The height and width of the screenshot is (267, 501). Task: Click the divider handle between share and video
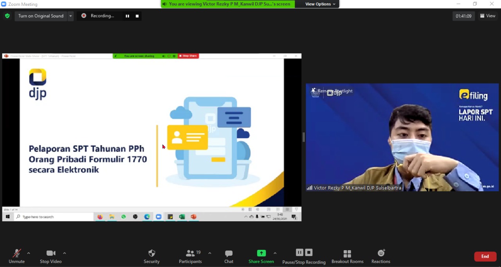click(x=304, y=137)
